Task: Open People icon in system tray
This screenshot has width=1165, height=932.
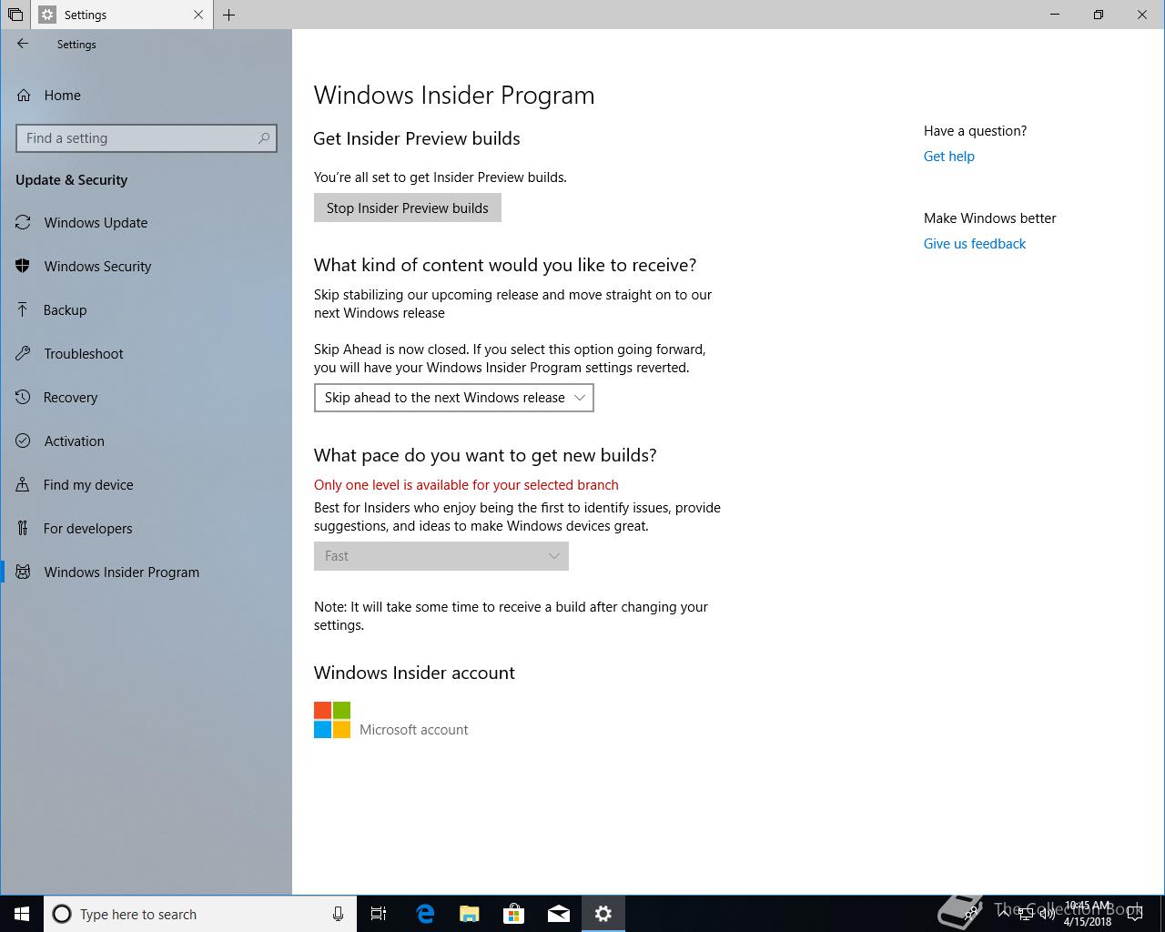Action: (x=972, y=913)
